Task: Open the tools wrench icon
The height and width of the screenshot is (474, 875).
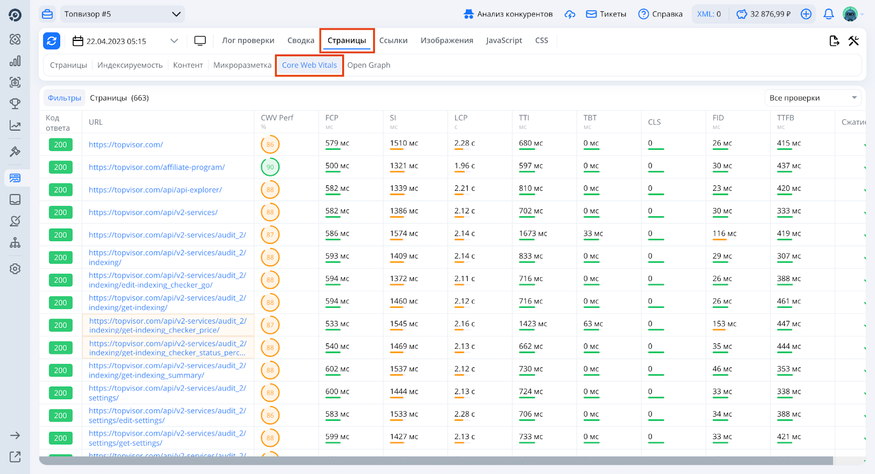Action: pos(854,41)
